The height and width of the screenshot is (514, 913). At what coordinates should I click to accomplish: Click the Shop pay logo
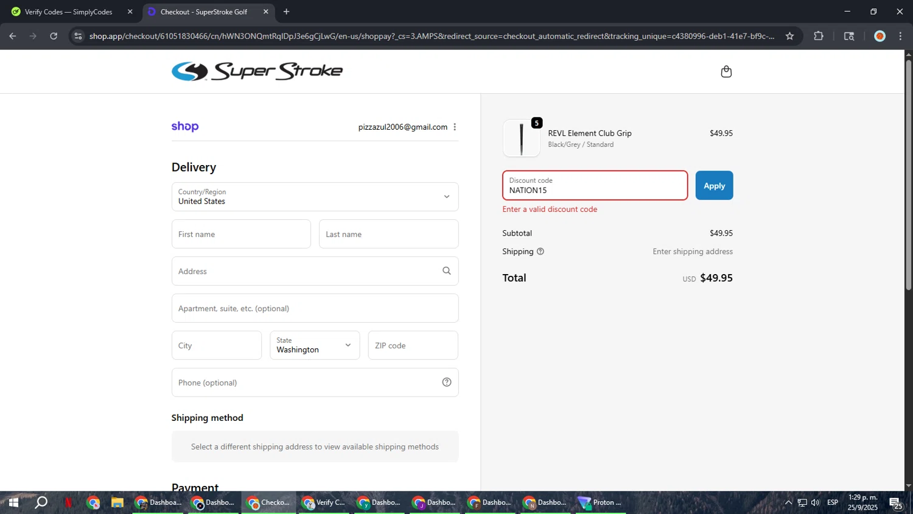point(185,127)
